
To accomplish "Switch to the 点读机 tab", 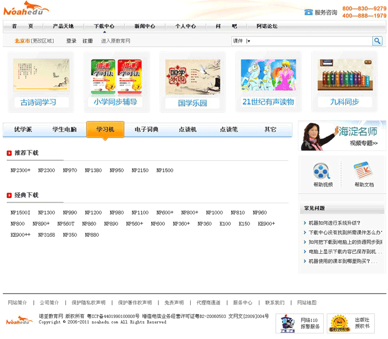I will 187,129.
